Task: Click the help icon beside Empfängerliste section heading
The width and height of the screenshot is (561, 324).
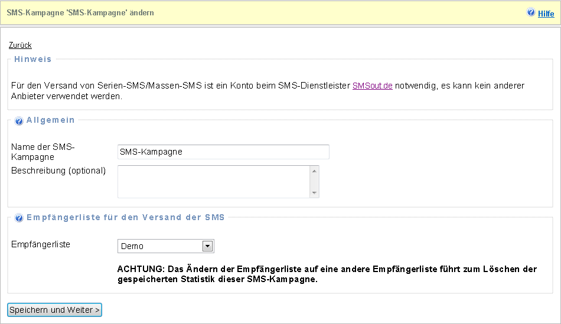Action: [x=19, y=218]
